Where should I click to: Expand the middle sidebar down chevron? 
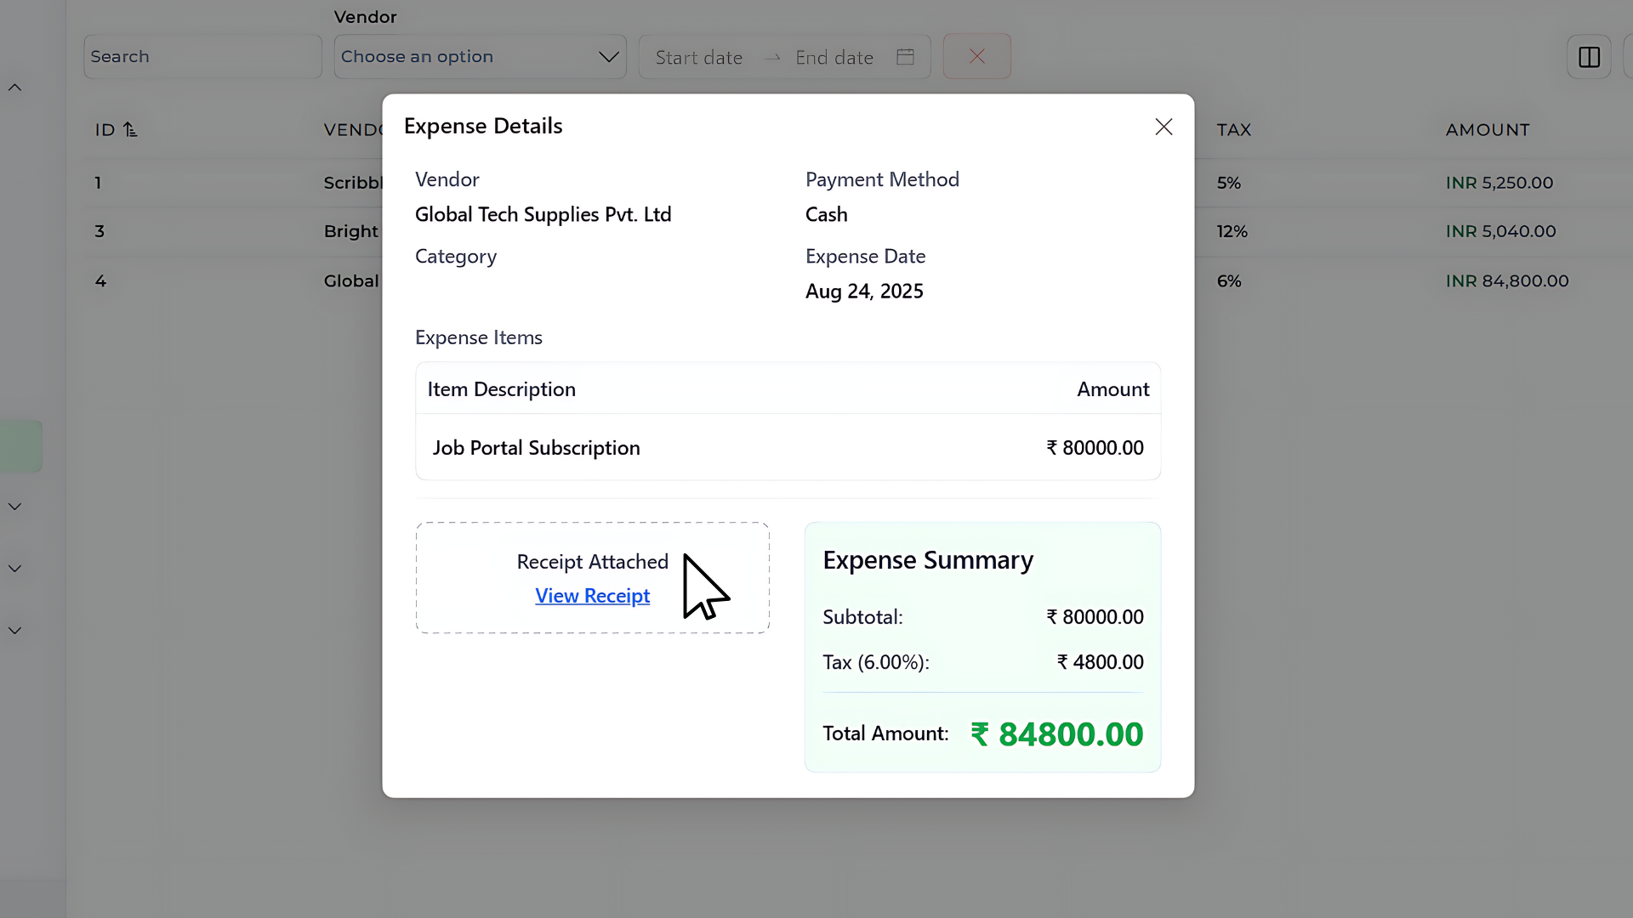point(14,569)
